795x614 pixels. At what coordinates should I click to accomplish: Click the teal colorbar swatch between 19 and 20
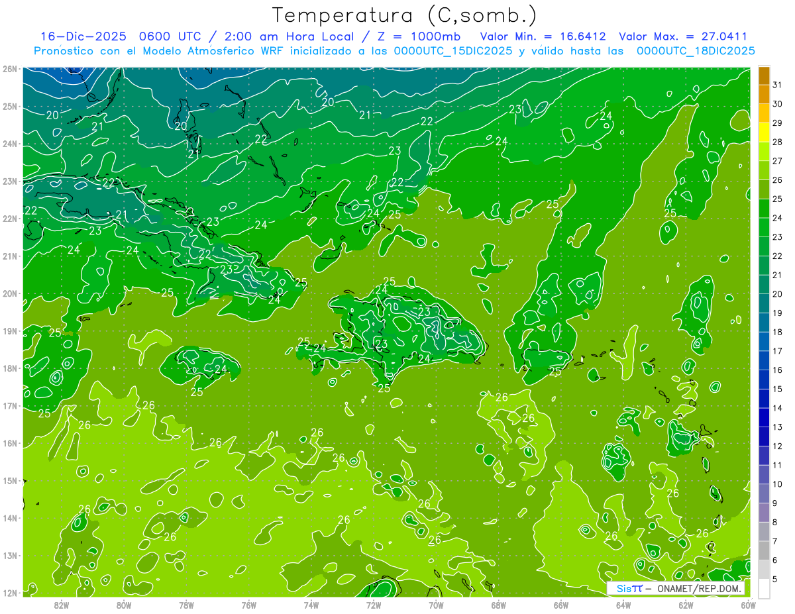coord(765,303)
